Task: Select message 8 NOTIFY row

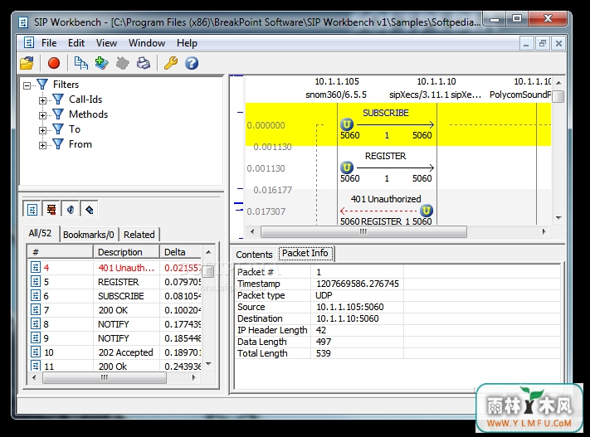Action: (115, 324)
